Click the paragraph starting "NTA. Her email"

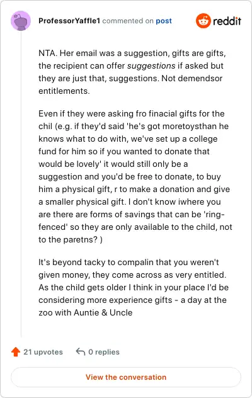click(x=132, y=72)
